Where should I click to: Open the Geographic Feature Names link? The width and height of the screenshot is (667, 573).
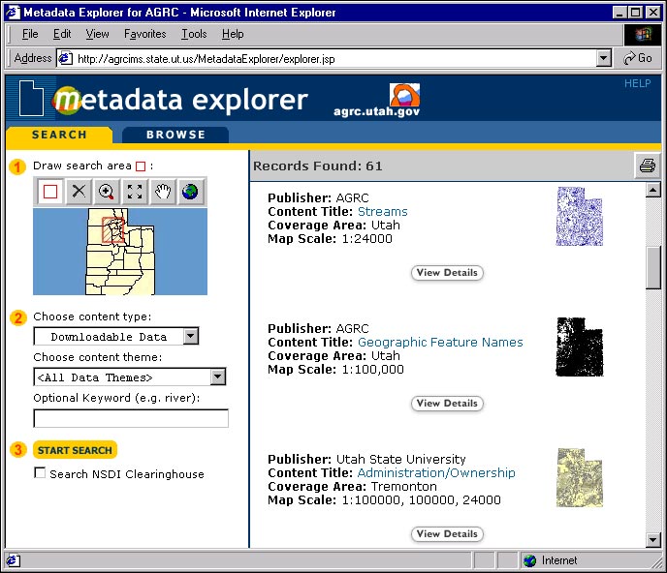(x=440, y=342)
